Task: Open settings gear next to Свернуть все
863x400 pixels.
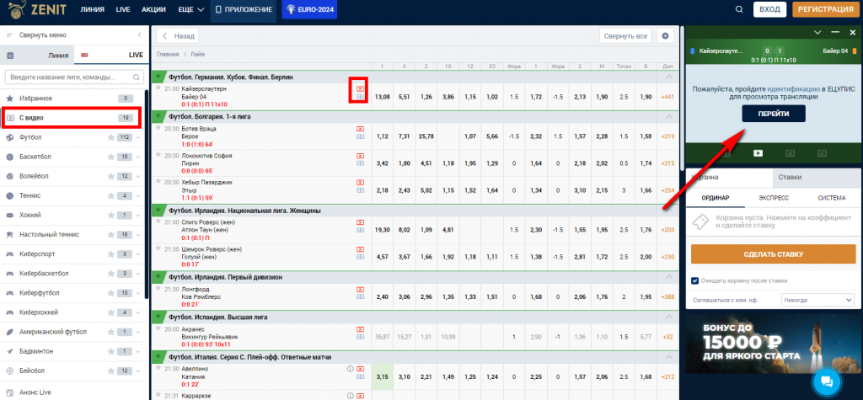Action: 666,35
